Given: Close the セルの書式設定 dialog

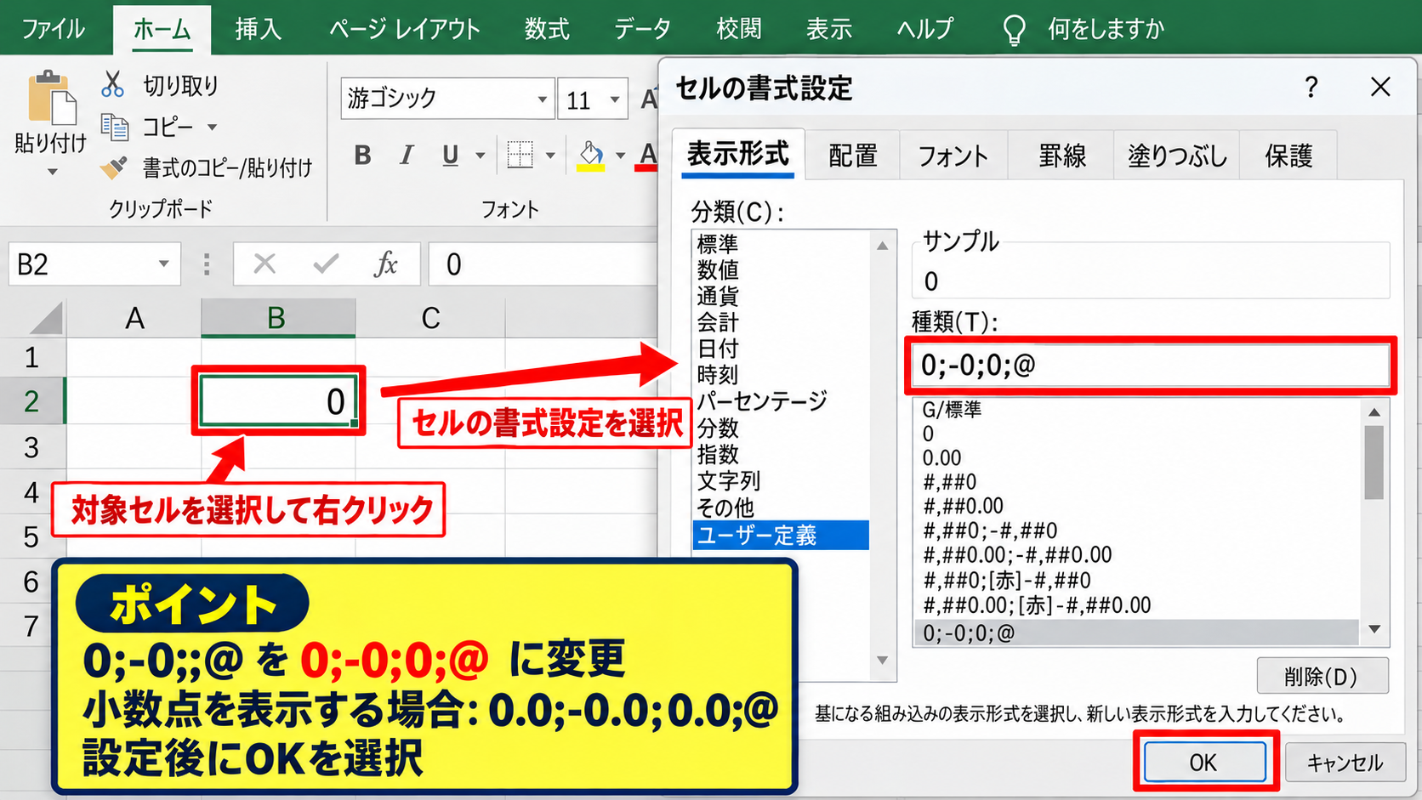Looking at the screenshot, I should 1380,86.
